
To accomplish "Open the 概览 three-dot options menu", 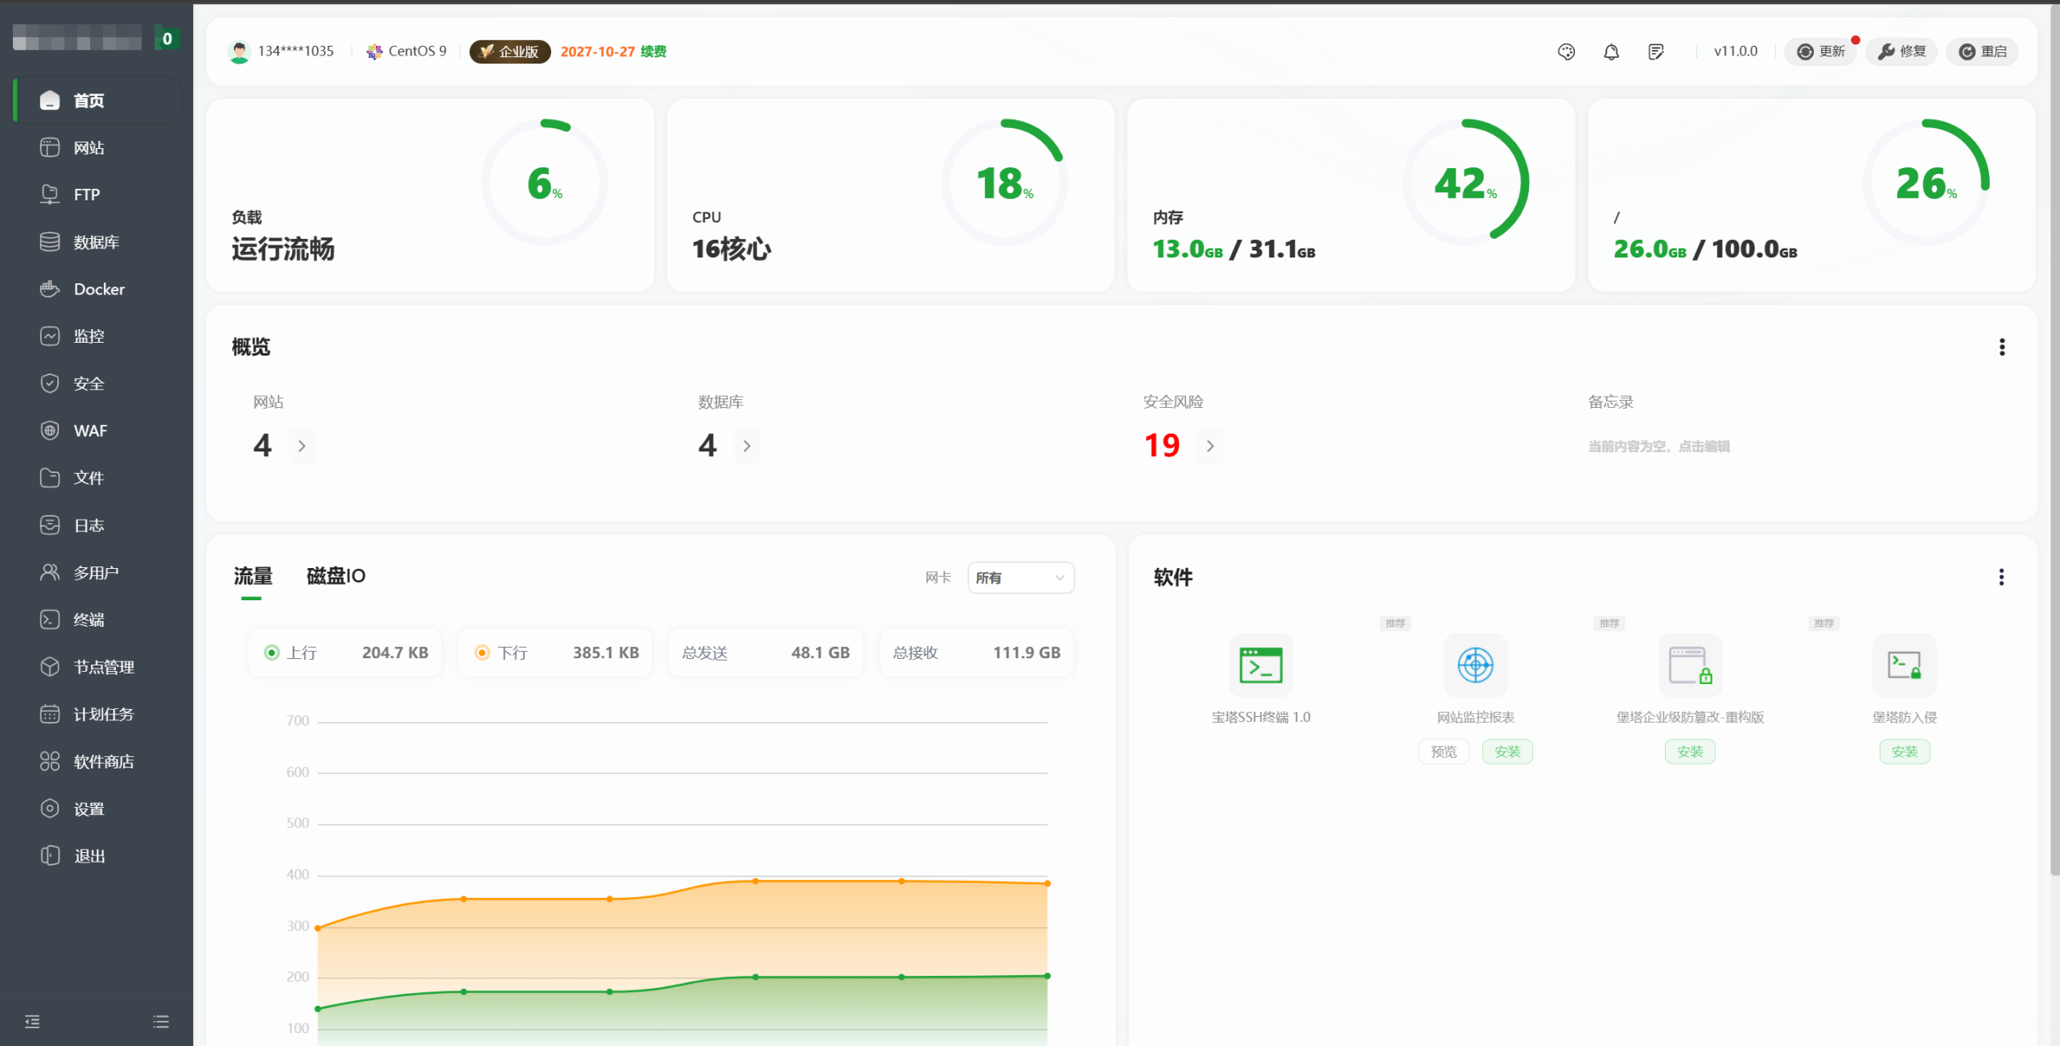I will coord(2001,347).
